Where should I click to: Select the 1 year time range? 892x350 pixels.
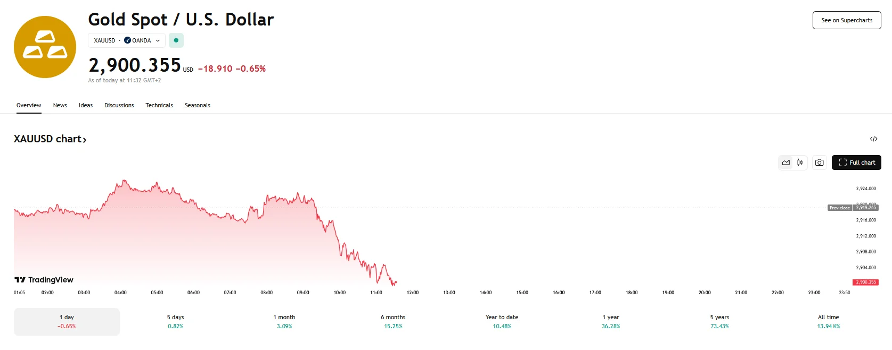pos(610,321)
